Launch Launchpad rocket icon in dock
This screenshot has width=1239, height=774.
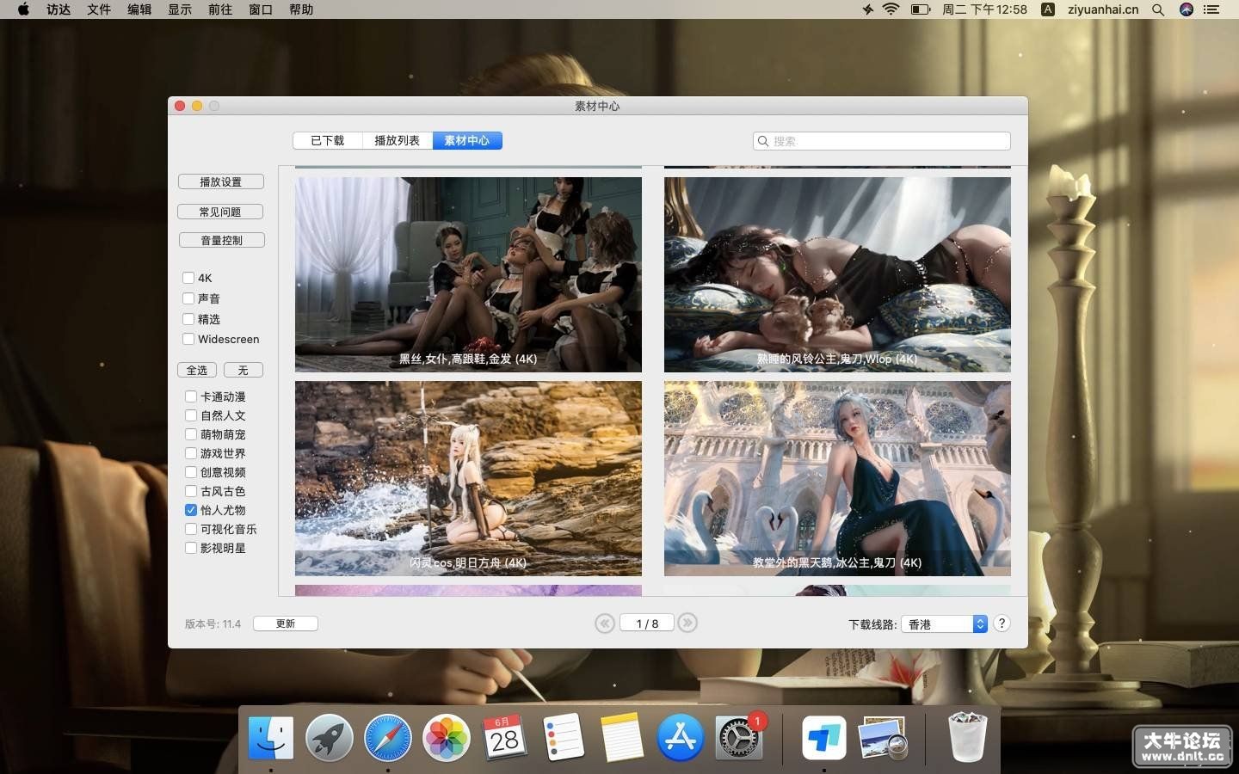pos(330,738)
